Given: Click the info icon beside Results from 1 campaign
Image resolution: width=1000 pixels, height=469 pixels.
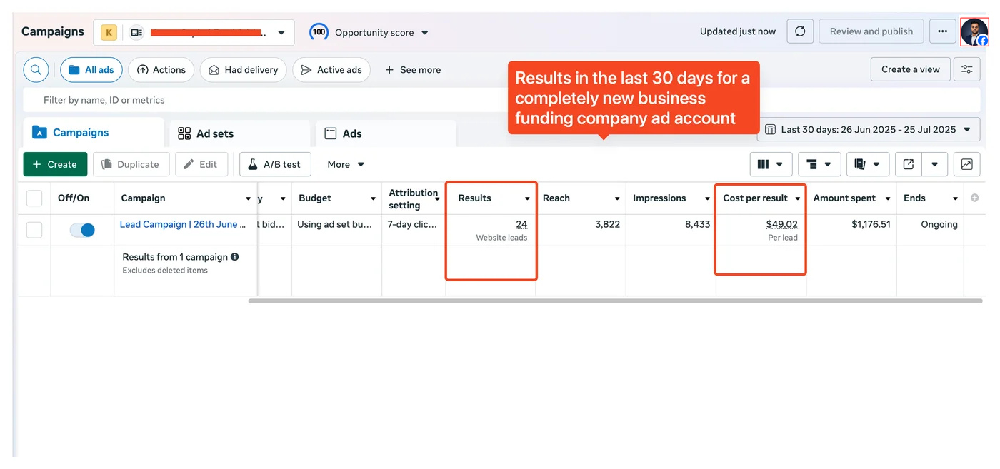Looking at the screenshot, I should click(x=235, y=257).
